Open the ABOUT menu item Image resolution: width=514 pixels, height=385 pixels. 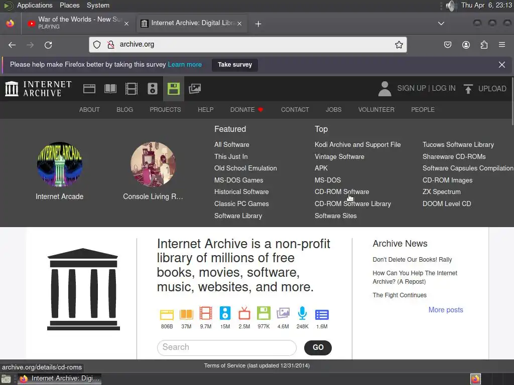click(x=89, y=110)
